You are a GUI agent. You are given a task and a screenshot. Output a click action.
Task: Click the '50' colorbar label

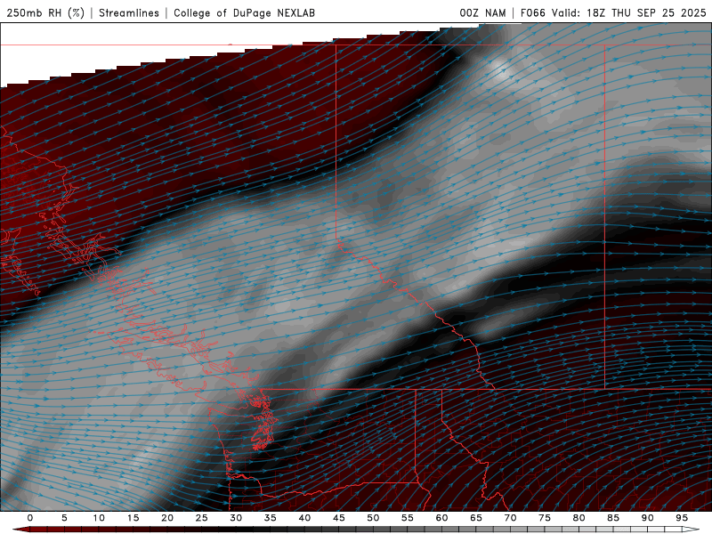[x=373, y=518]
